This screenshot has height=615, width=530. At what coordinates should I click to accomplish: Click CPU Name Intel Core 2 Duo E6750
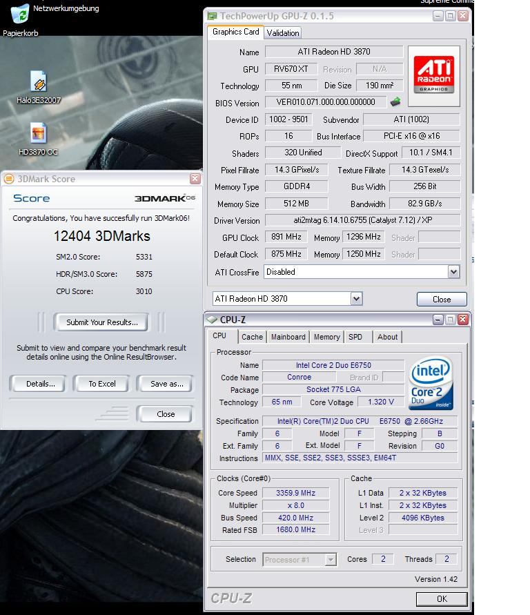[x=333, y=365]
